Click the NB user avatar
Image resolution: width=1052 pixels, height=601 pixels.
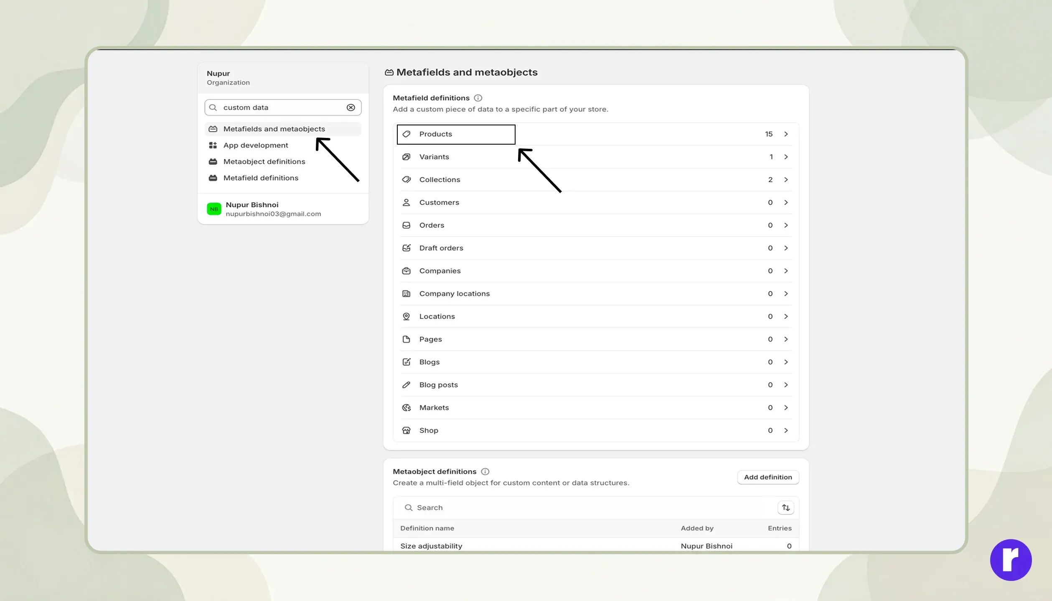point(214,209)
